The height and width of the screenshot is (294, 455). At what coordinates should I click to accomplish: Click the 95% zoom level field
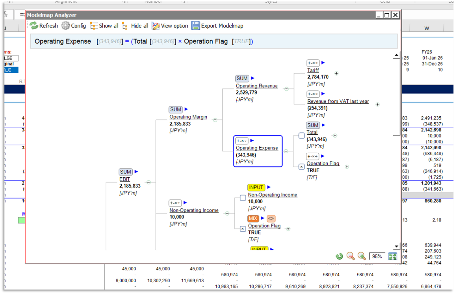377,256
